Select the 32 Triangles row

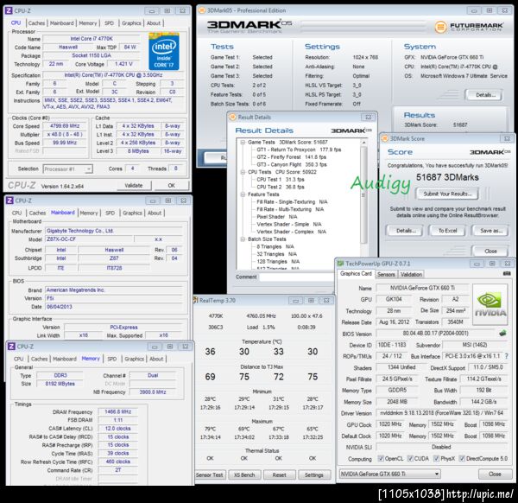pos(276,254)
